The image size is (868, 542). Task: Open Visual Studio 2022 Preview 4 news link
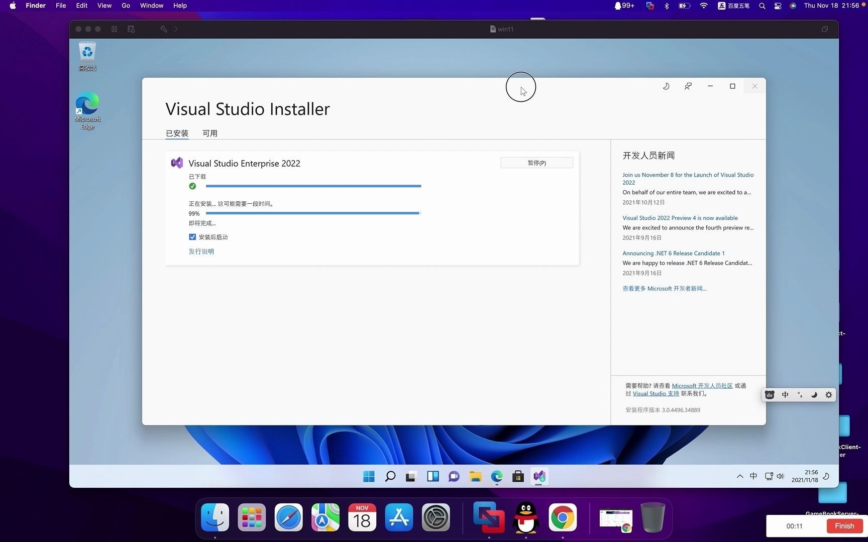click(x=680, y=218)
